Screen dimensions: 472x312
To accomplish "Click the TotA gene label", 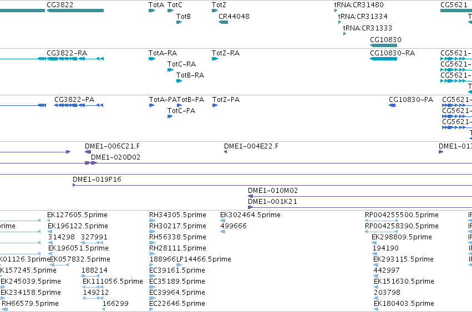I will [x=156, y=5].
